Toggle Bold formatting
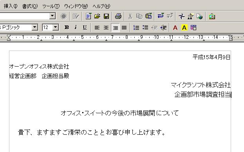244x152 pixels. coord(67,27)
